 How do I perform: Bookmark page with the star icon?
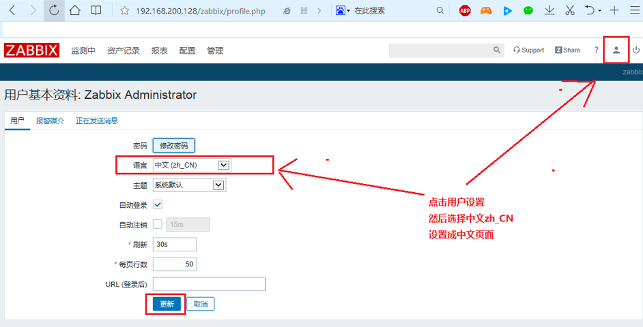coord(125,11)
